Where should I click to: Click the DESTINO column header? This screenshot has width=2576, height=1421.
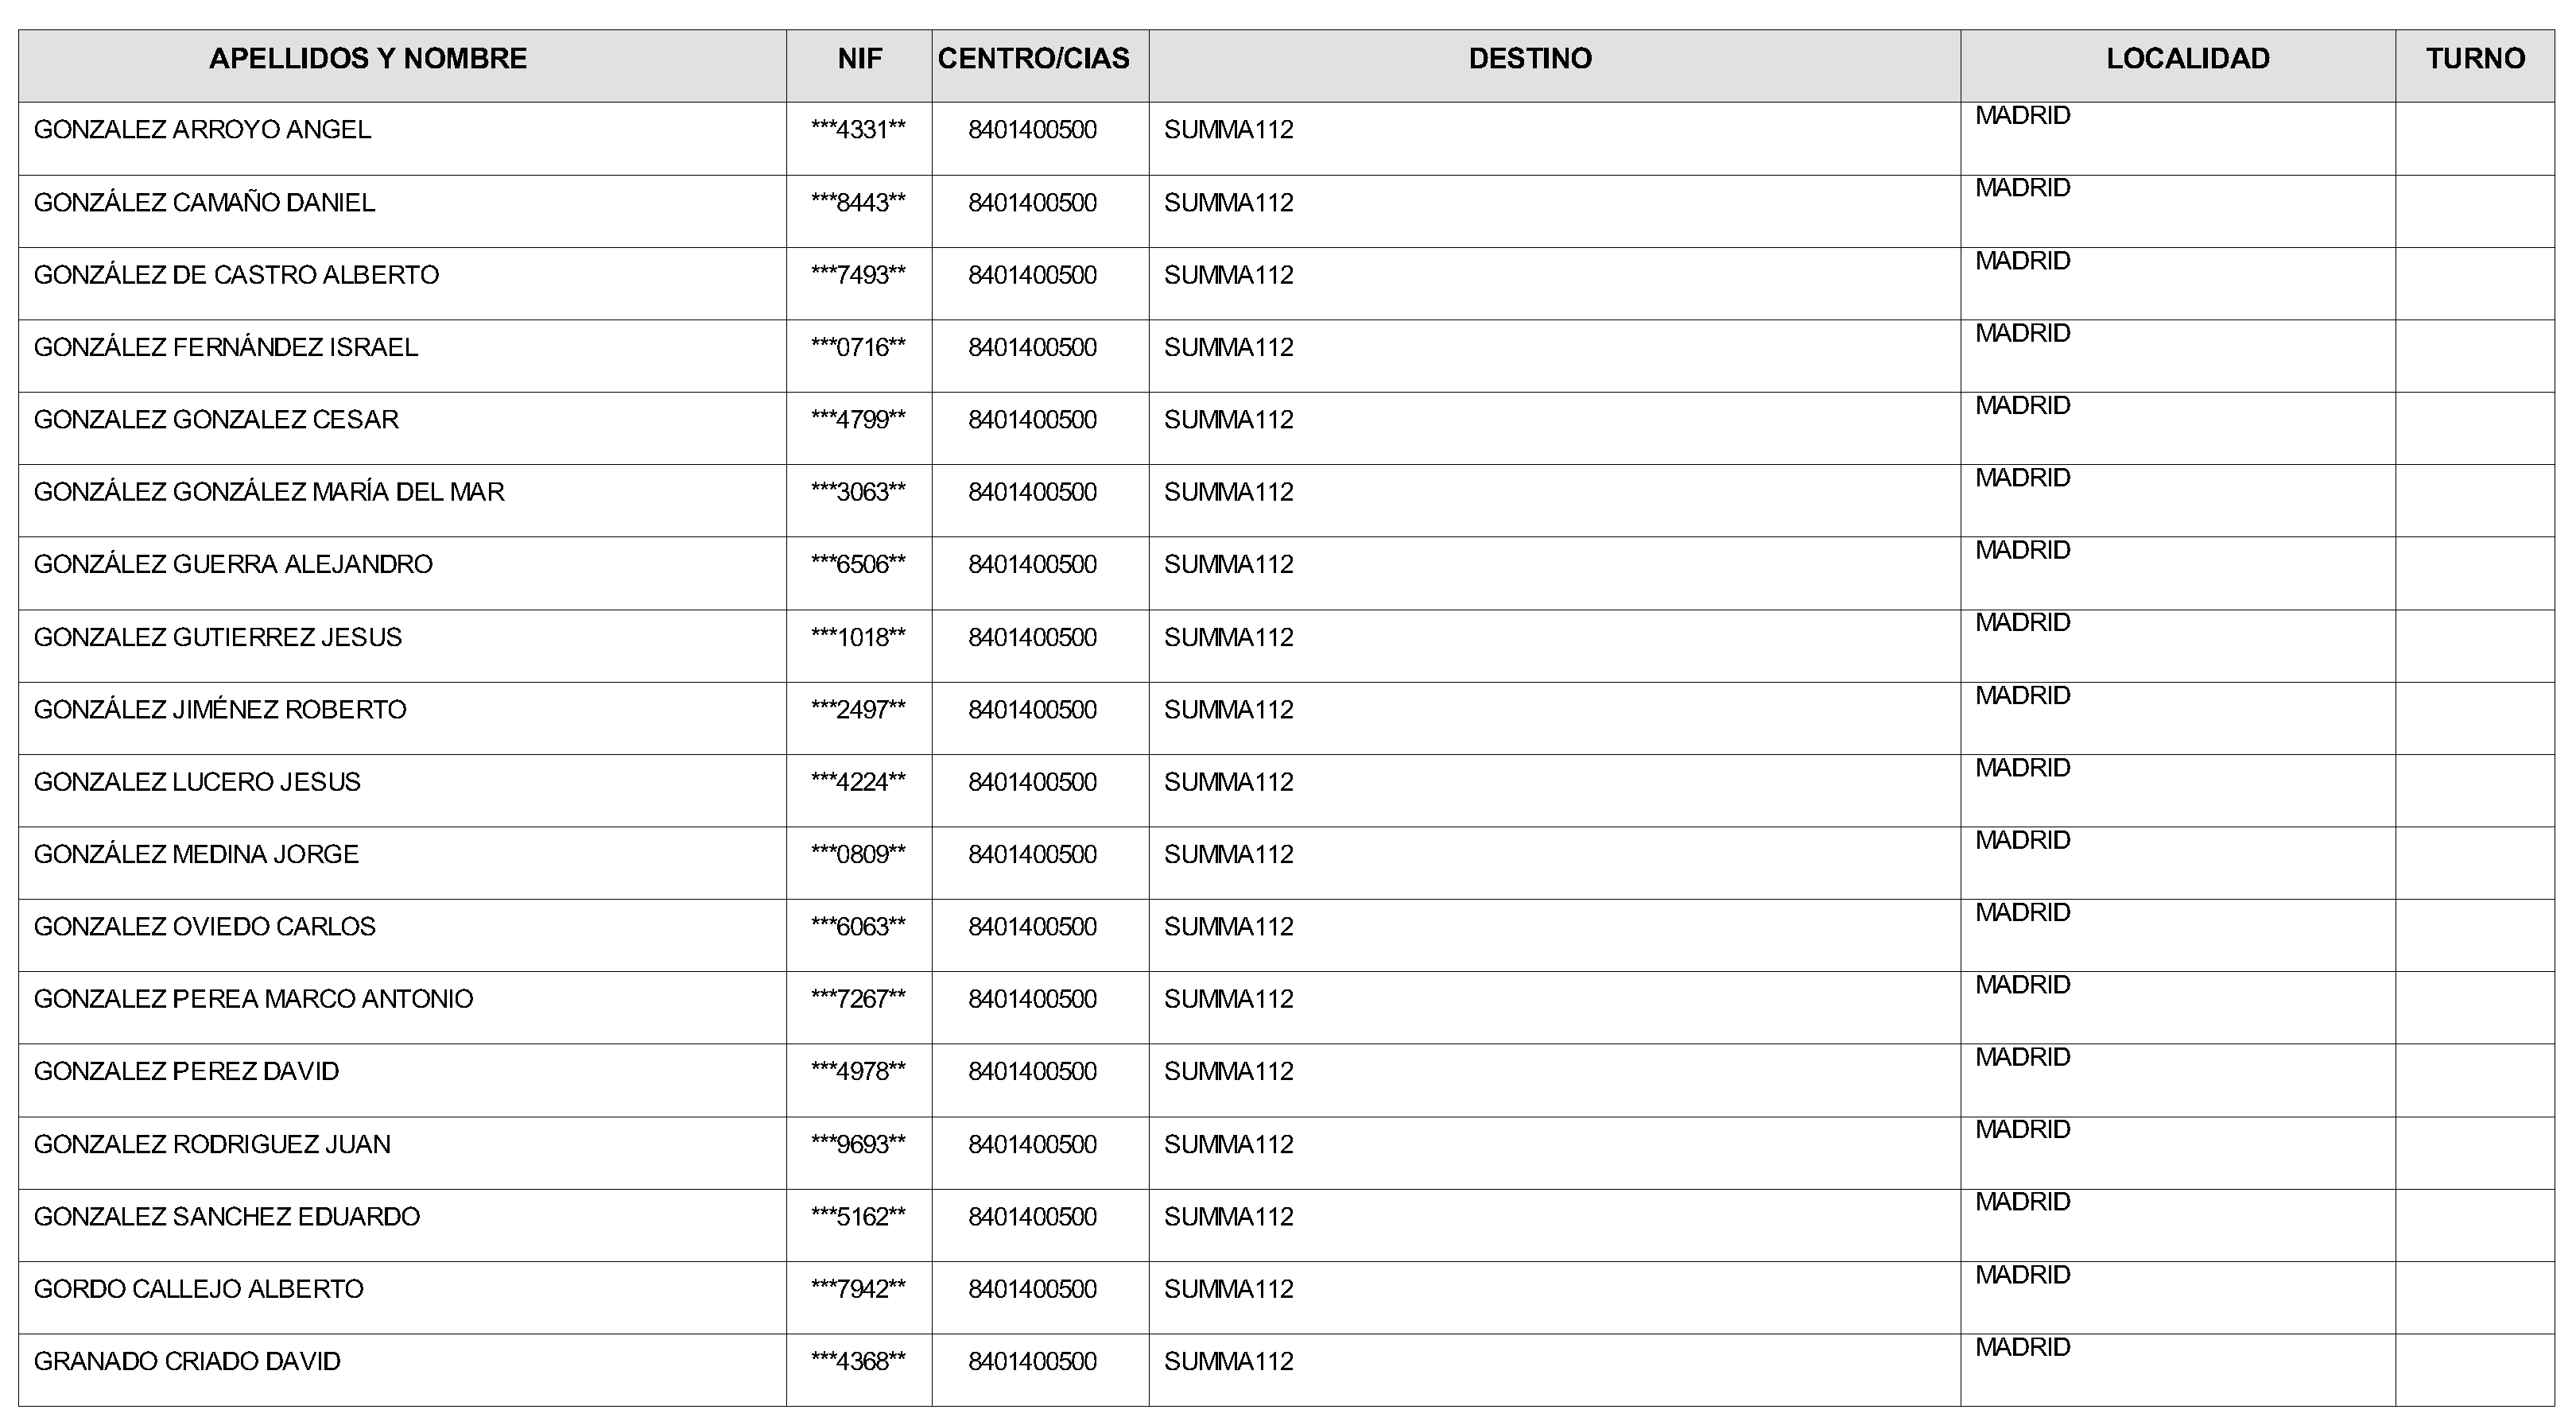(x=1530, y=59)
